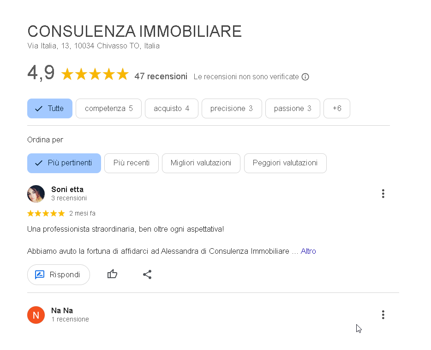The height and width of the screenshot is (350, 431).
Task: Toggle the acquisto 4 filter chip
Action: pos(171,108)
